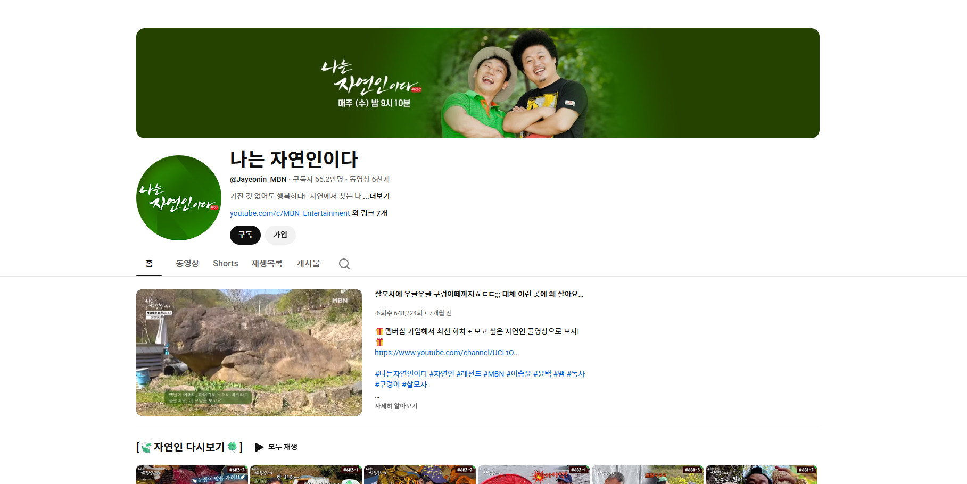Click the play-all triangle icon
The height and width of the screenshot is (484, 967).
[x=259, y=447]
